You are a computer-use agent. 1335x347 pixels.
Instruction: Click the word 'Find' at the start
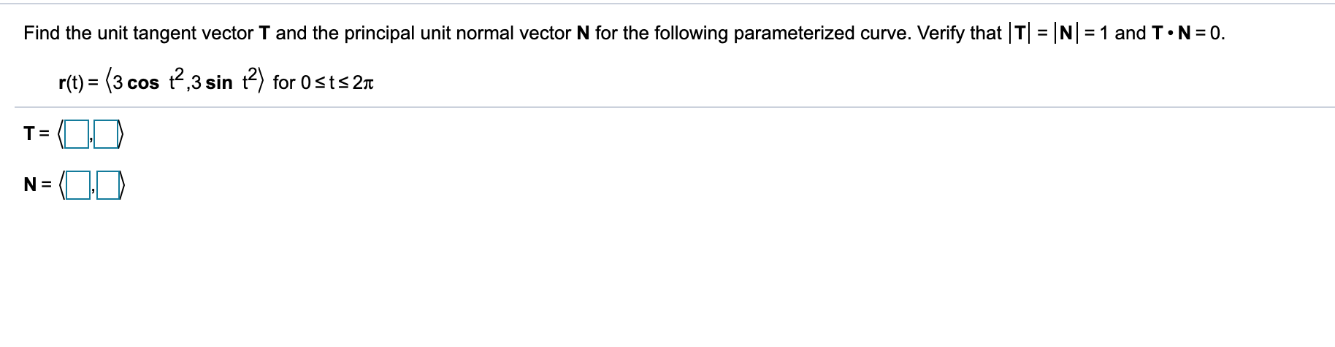pyautogui.click(x=40, y=34)
